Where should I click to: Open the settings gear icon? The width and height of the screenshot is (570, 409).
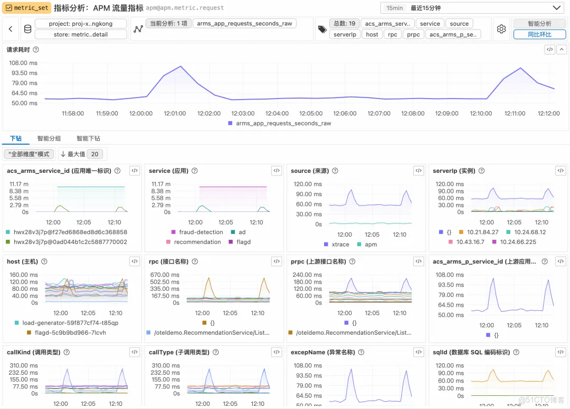click(x=501, y=28)
